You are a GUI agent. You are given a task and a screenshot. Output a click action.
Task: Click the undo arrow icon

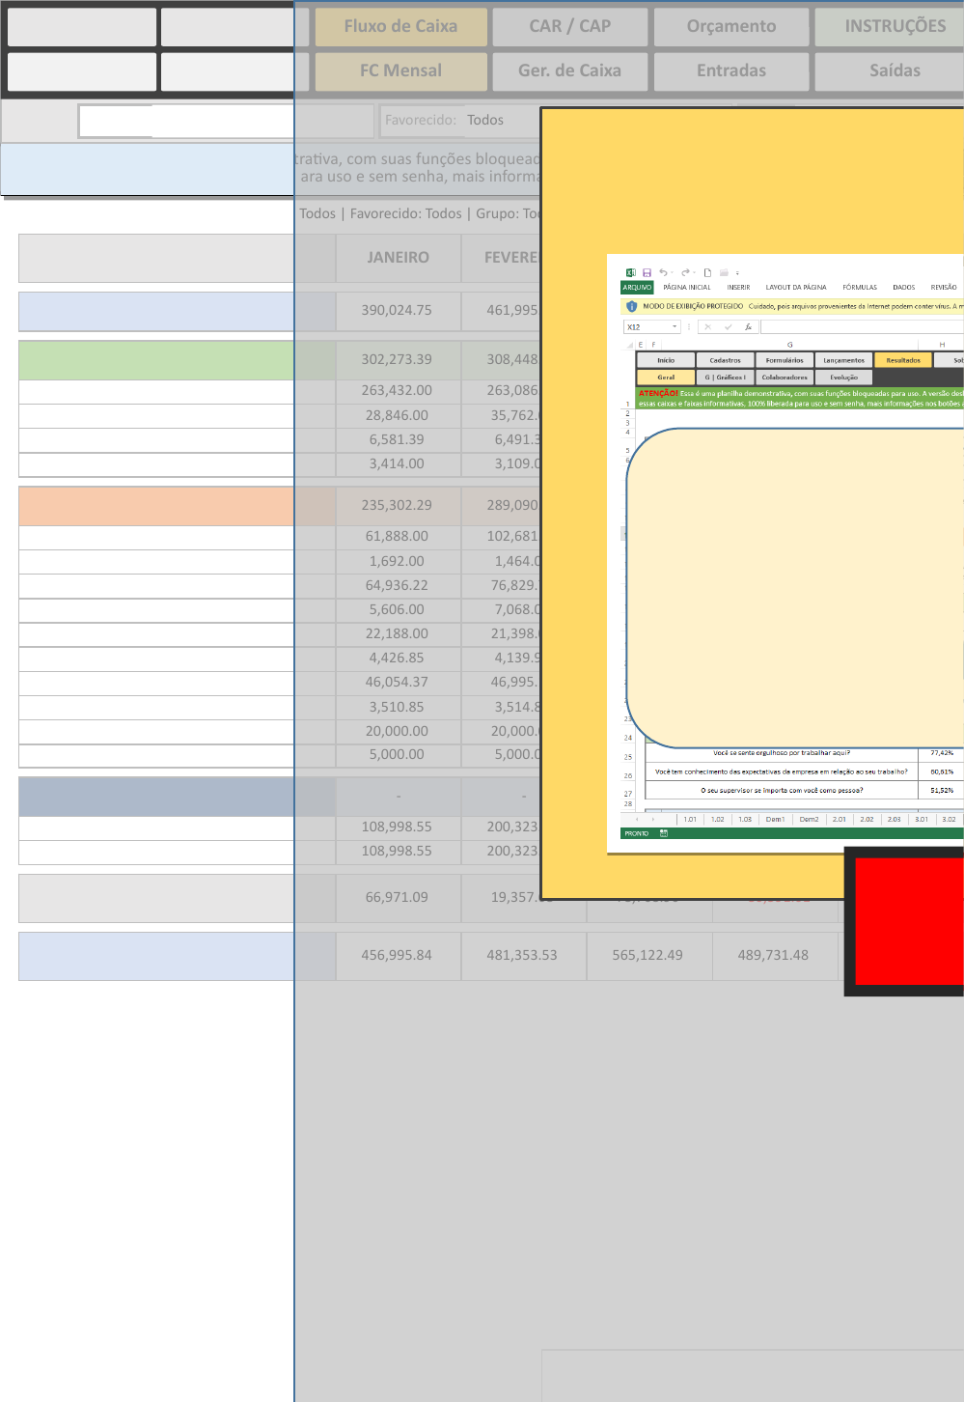[663, 273]
